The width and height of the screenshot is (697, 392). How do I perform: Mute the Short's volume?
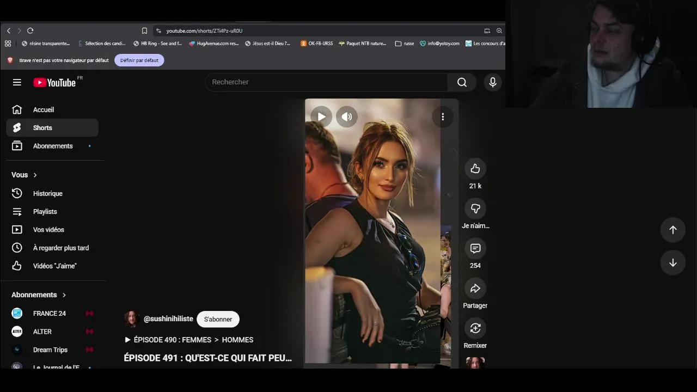pyautogui.click(x=347, y=117)
